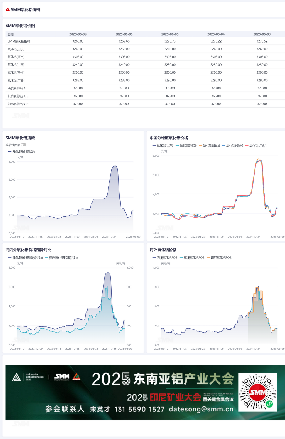Click the 3275.52 index value cell
285x439 pixels.
click(x=262, y=41)
